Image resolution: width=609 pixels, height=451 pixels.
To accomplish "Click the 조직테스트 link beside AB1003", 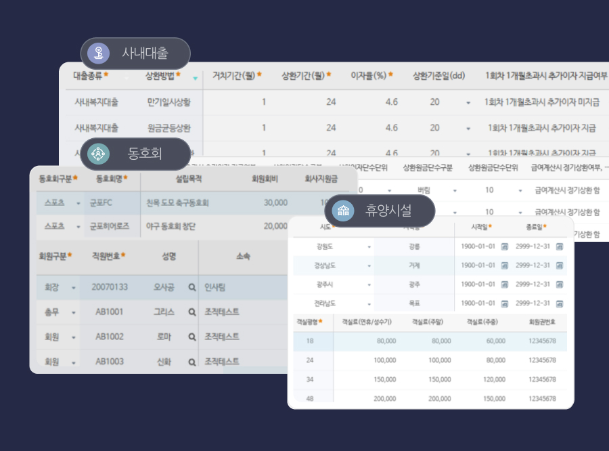I will click(x=221, y=362).
